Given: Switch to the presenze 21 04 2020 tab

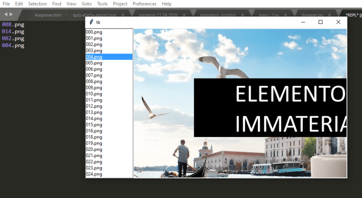Looking at the screenshot, I should 158,15.
